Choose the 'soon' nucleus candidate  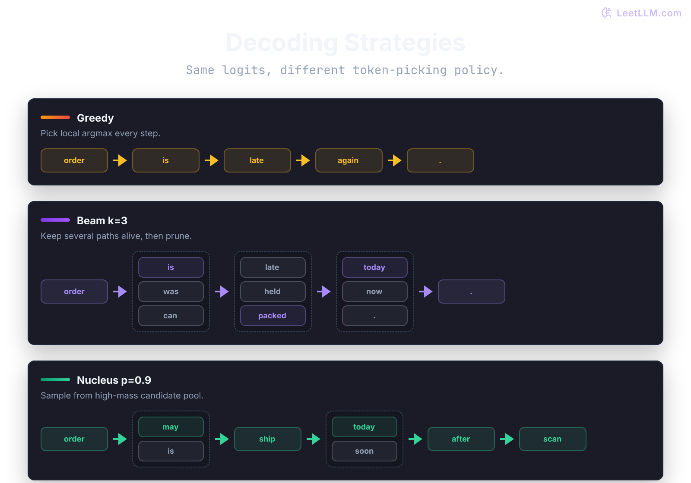365,451
